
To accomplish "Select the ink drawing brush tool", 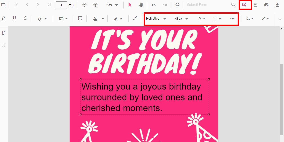I will click(135, 18).
